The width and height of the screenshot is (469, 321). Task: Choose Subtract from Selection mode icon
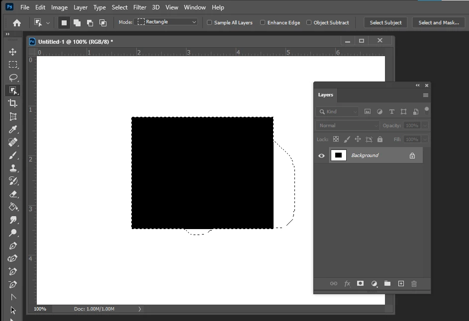(90, 23)
